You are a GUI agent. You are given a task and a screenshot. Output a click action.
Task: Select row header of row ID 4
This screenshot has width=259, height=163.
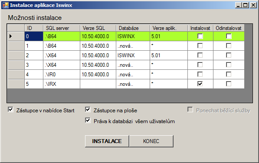pos(16,75)
